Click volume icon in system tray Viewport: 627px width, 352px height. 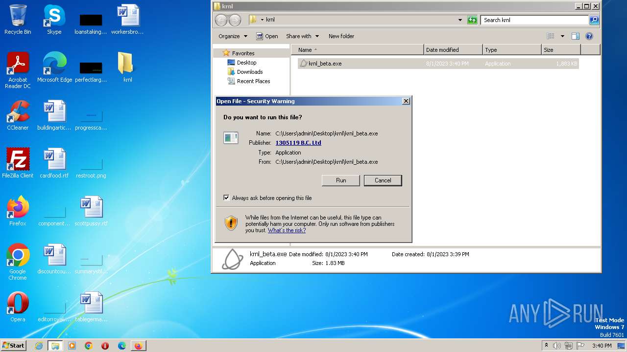click(557, 346)
